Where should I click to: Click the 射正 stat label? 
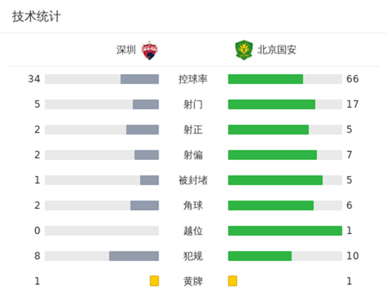(193, 130)
